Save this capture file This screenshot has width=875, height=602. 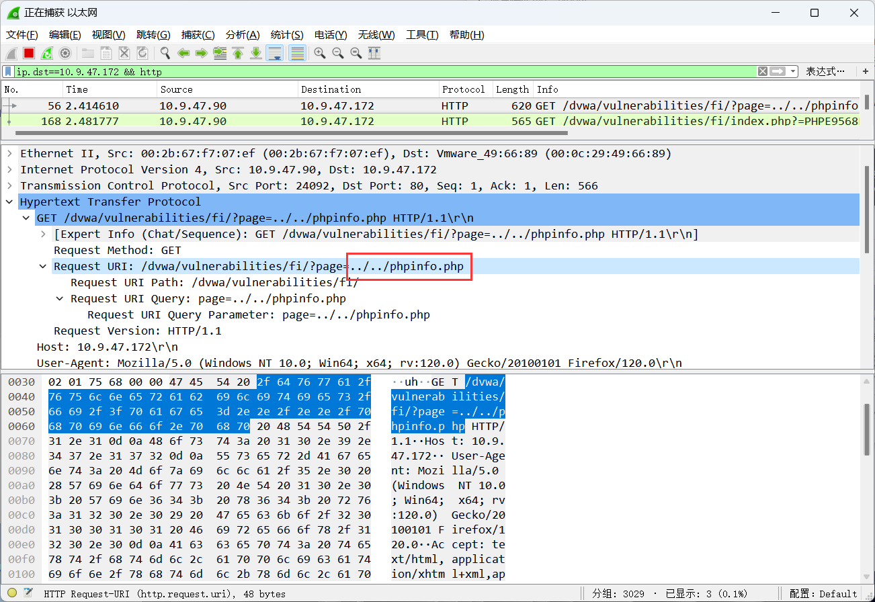[106, 53]
